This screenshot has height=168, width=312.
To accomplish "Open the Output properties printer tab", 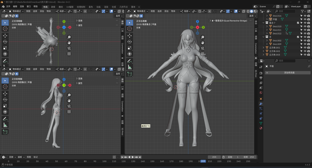I will pos(261,78).
